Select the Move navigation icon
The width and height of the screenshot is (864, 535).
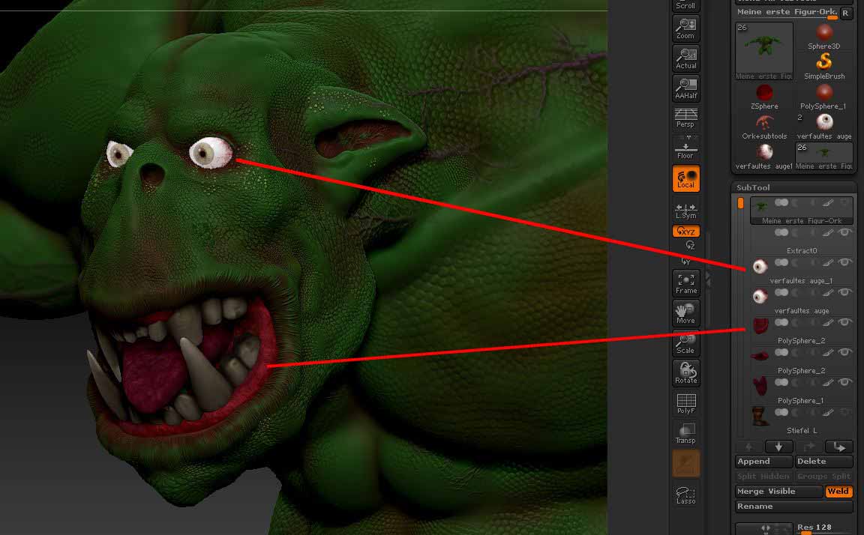pos(685,312)
